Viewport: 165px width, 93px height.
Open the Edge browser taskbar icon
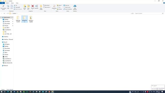point(8,92)
